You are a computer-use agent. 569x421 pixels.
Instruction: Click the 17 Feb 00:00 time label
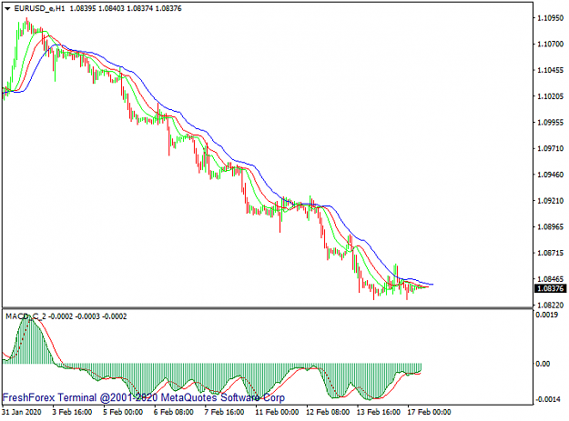tap(430, 412)
